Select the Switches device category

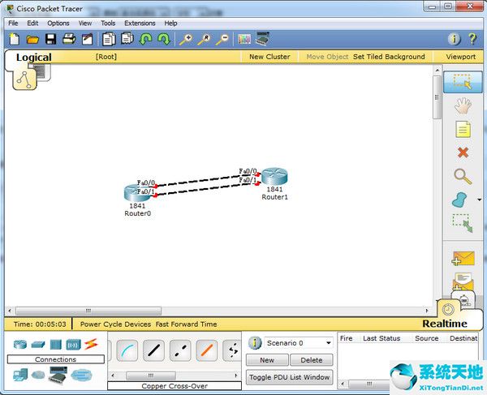[38, 345]
